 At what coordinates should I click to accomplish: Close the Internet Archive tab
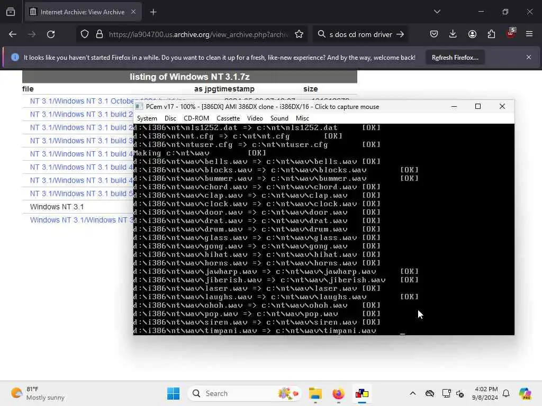tap(133, 12)
